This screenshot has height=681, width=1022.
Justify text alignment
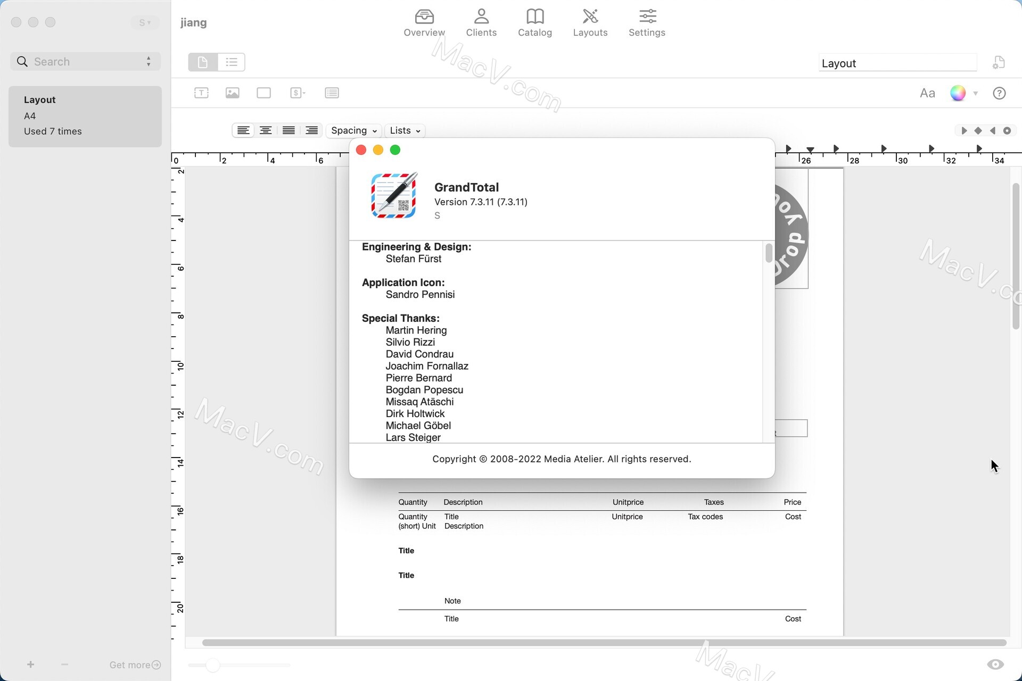tap(289, 130)
